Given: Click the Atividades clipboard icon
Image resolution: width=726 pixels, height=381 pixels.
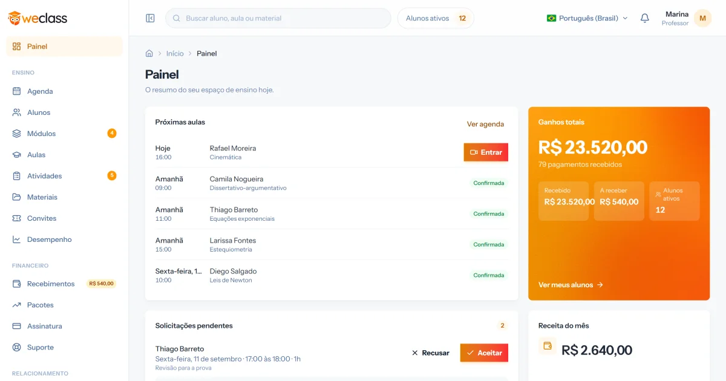Looking at the screenshot, I should [x=16, y=176].
